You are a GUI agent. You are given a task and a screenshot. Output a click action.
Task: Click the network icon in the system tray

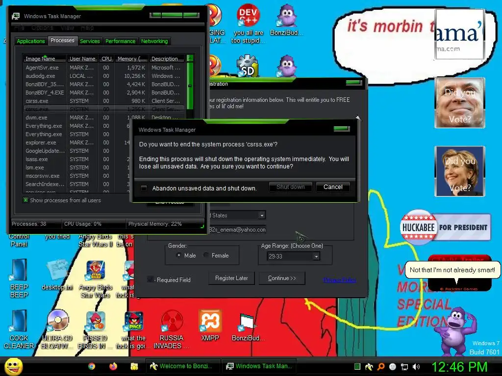[x=404, y=367]
